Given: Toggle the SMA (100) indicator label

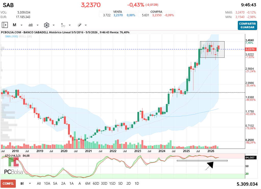Looking at the screenshot, I should tap(11, 36).
